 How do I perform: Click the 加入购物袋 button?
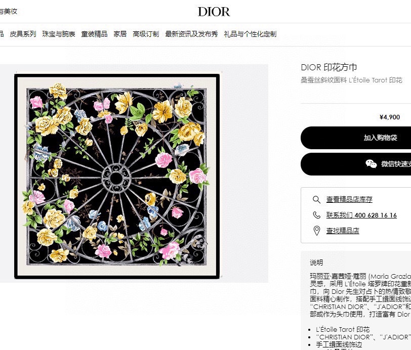pyautogui.click(x=356, y=138)
